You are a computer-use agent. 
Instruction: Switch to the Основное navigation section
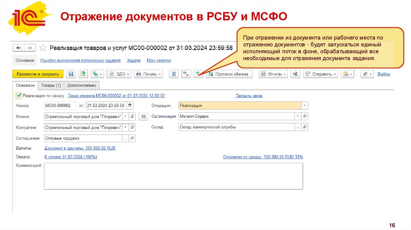click(25, 61)
